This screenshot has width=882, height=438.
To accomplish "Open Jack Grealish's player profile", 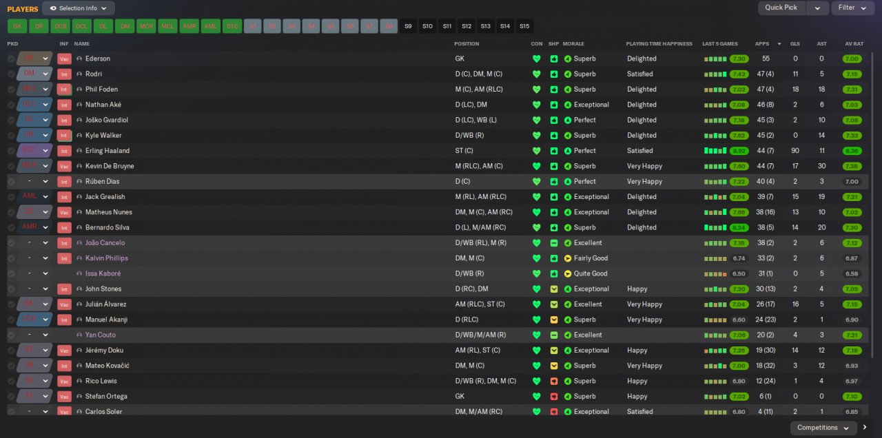I will pos(105,197).
